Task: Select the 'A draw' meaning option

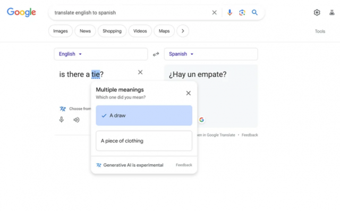Action: pyautogui.click(x=144, y=115)
